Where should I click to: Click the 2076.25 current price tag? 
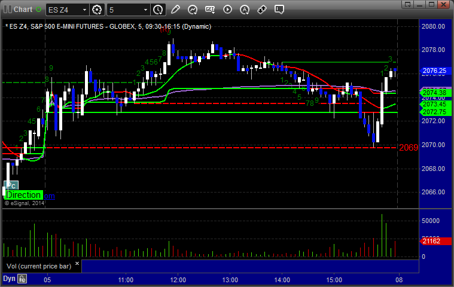click(x=435, y=71)
